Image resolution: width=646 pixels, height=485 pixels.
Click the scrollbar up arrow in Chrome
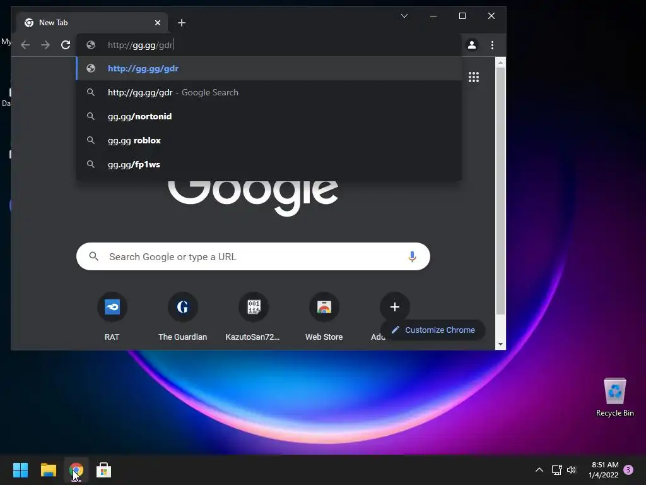[500, 63]
